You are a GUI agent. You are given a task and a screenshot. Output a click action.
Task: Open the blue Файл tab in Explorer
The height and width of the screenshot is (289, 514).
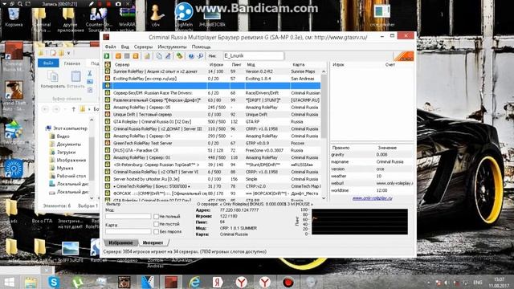tap(48, 63)
